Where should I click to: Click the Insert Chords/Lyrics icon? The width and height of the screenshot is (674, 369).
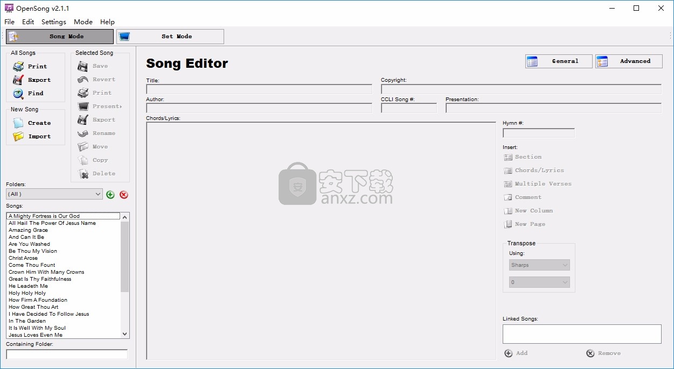click(508, 171)
